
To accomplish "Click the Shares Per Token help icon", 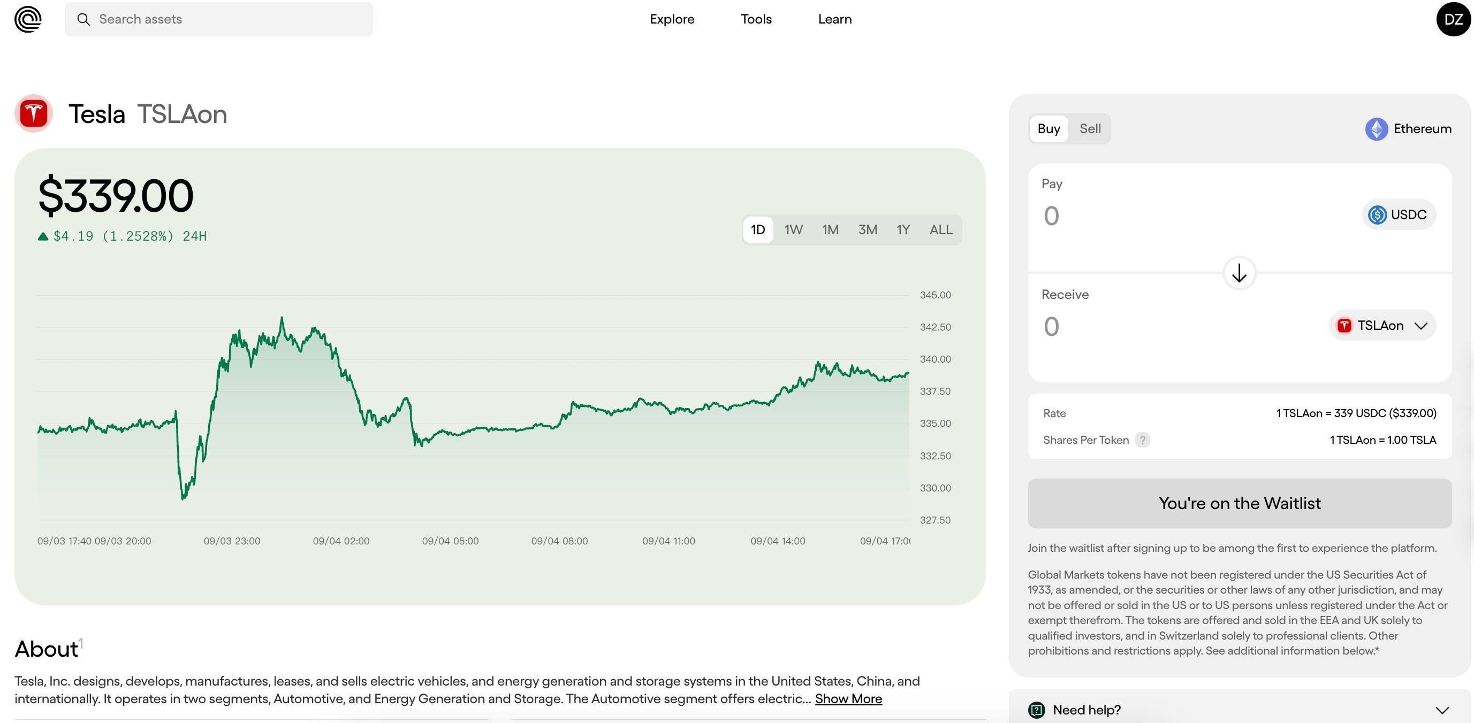I will (x=1142, y=440).
